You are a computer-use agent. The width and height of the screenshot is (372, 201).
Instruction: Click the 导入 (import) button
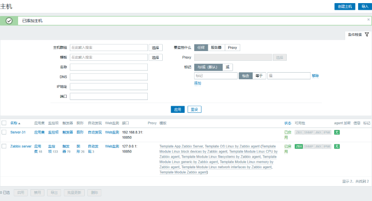pos(365,7)
